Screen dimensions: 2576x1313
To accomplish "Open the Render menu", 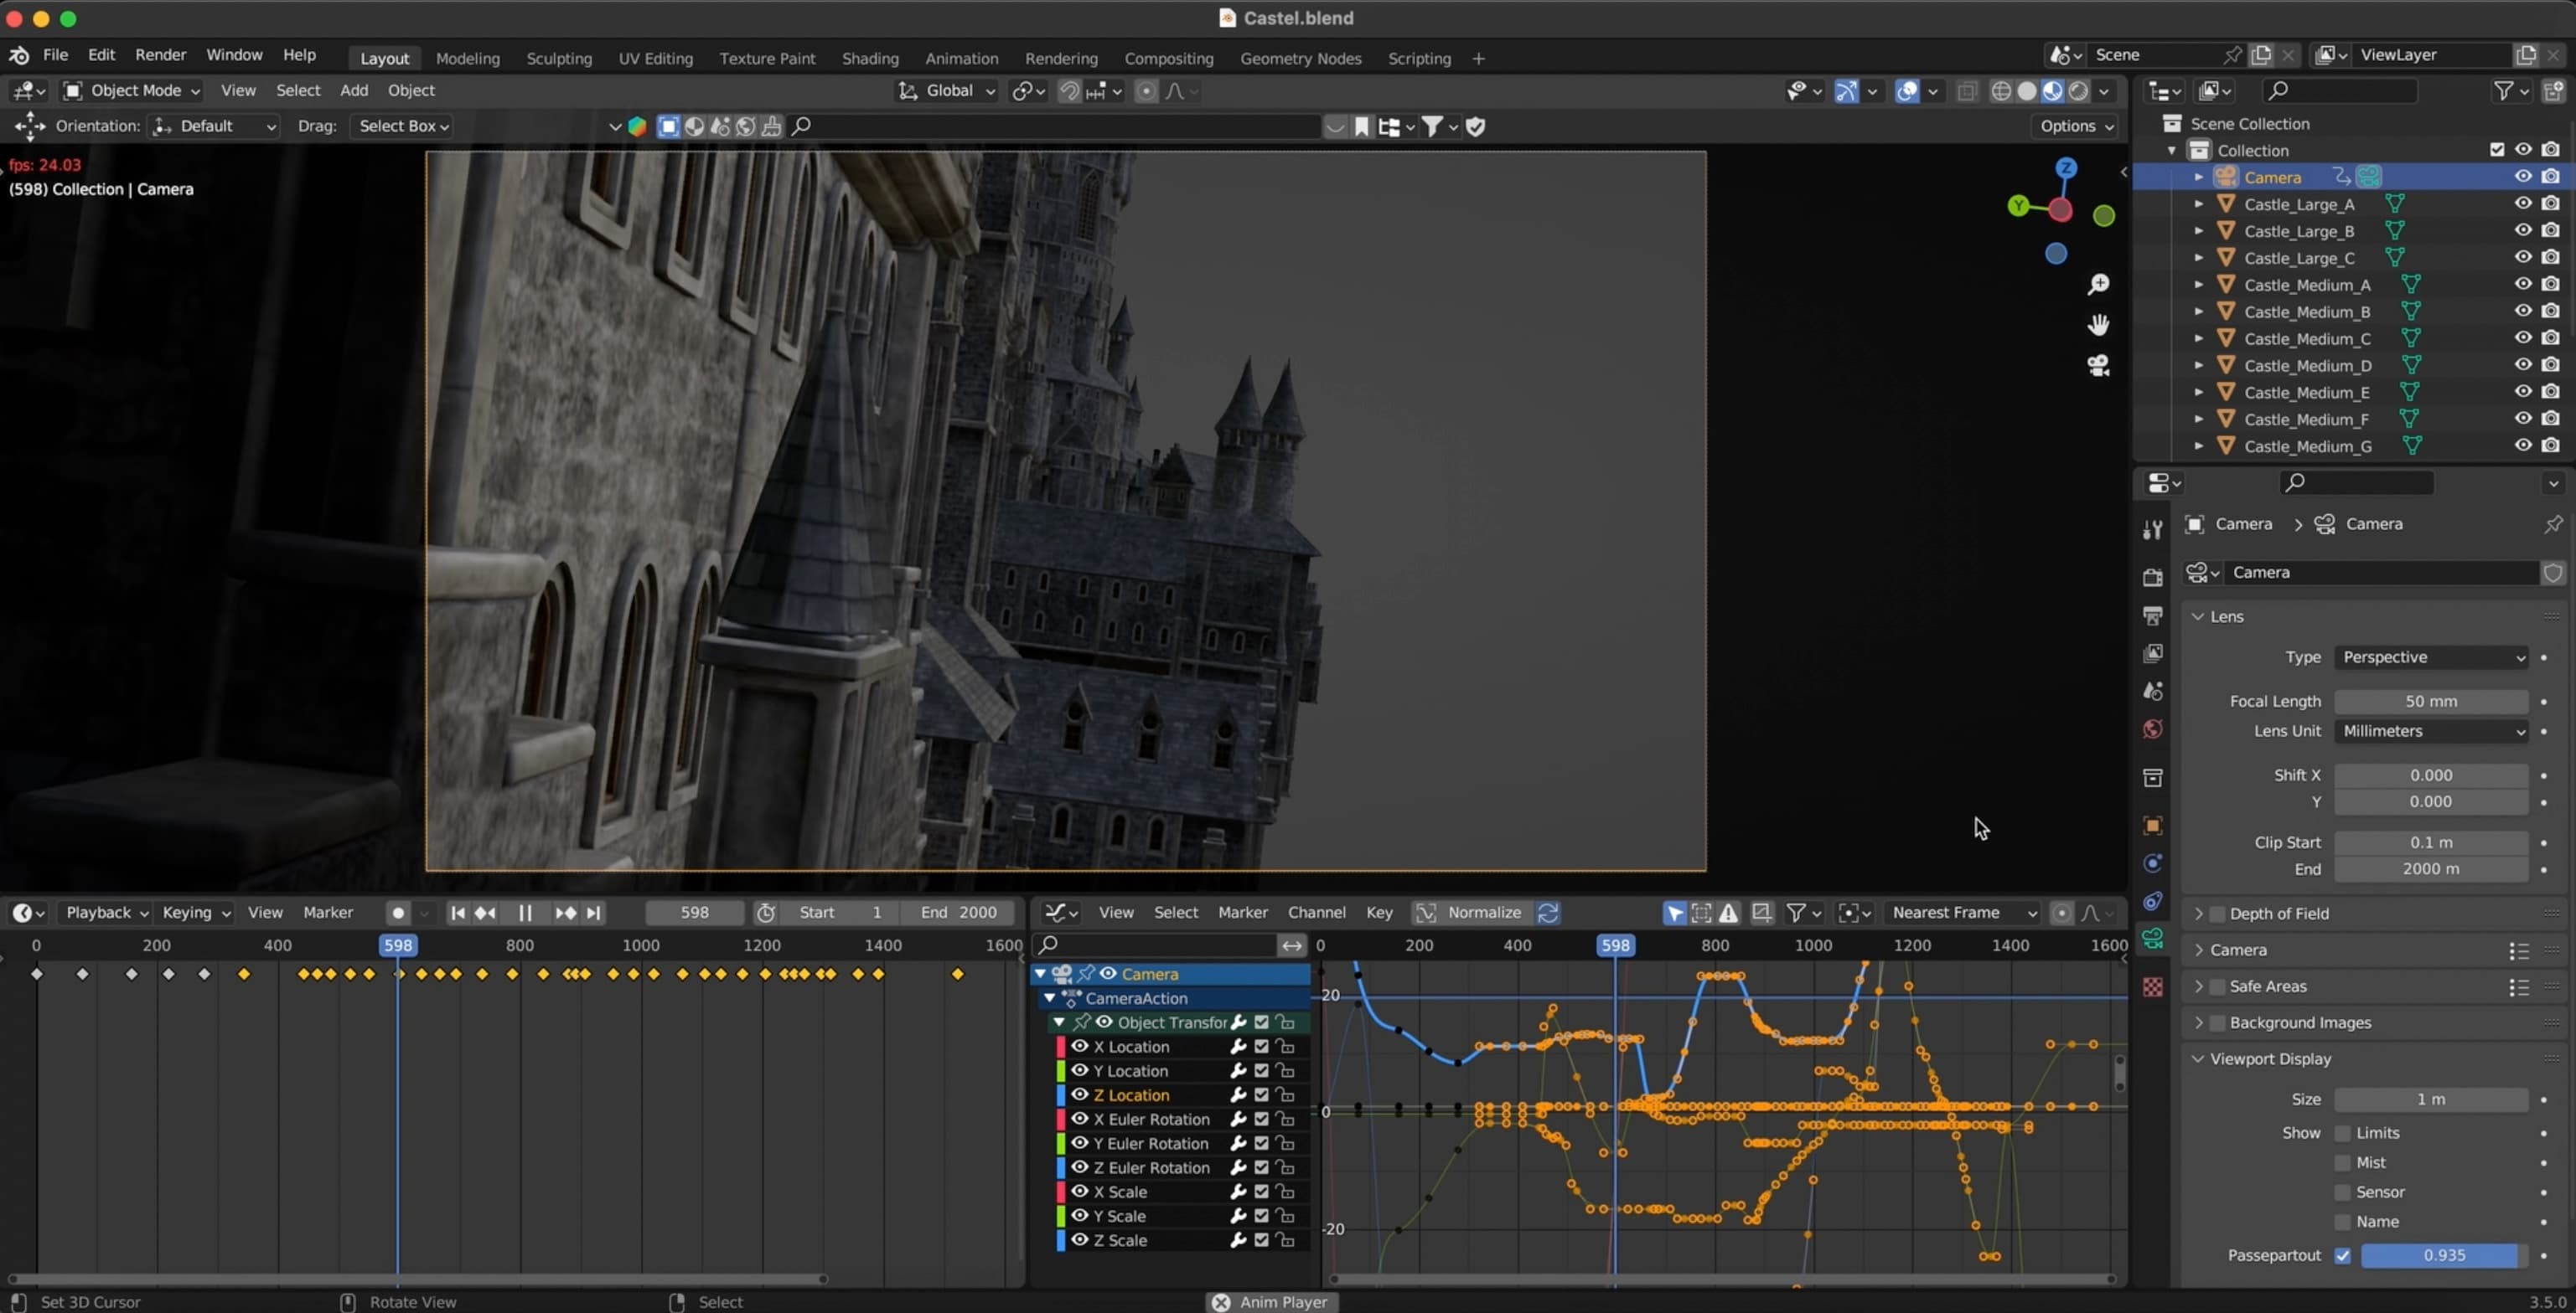I will (160, 55).
